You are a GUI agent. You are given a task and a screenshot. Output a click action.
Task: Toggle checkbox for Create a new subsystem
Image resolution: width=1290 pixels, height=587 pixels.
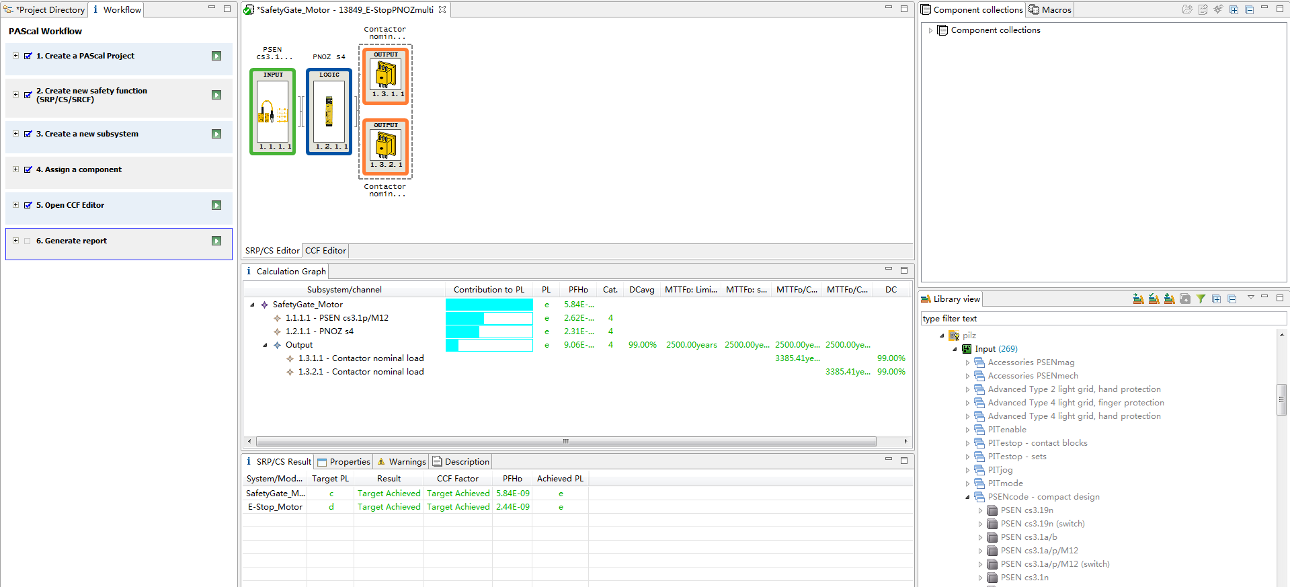pos(28,134)
